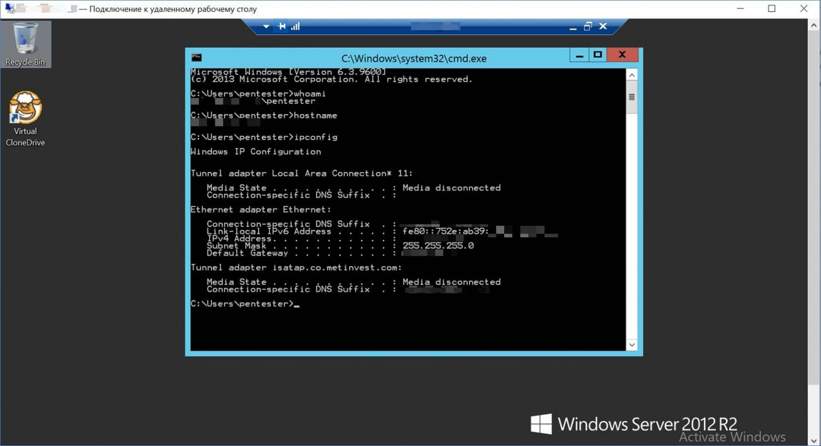Click the Microsoft Corporation copyright line
Viewport: 821px width, 446px height.
coord(332,79)
